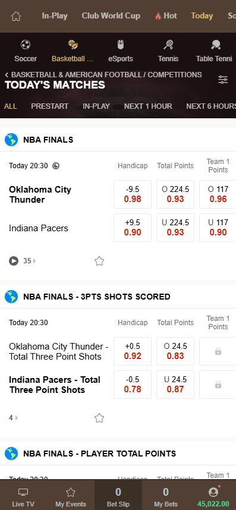Image resolution: width=236 pixels, height=510 pixels.
Task: Play live stream for Thunder vs Pacers
Action: (14, 261)
